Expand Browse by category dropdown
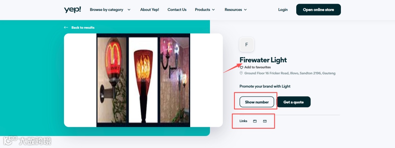395x148 pixels. (110, 10)
